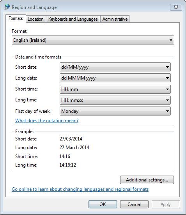Open the Short date format dropdown
The image size is (186, 215).
coord(115,67)
